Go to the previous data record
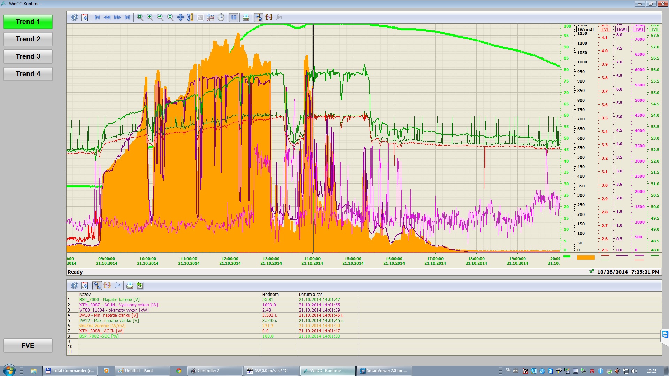The width and height of the screenshot is (669, 376). (x=107, y=17)
